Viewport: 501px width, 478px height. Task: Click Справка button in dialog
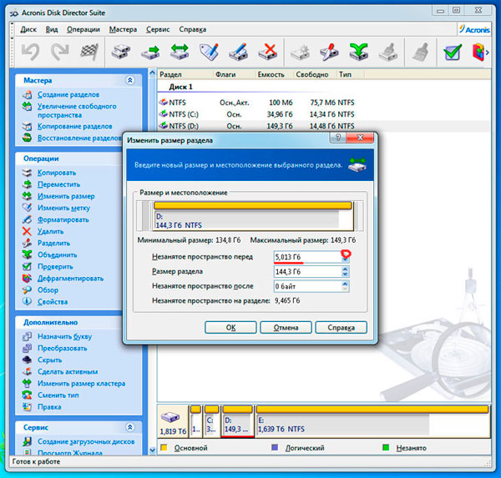coord(341,328)
